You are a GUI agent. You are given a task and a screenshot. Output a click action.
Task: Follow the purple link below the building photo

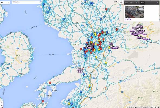[128, 19]
